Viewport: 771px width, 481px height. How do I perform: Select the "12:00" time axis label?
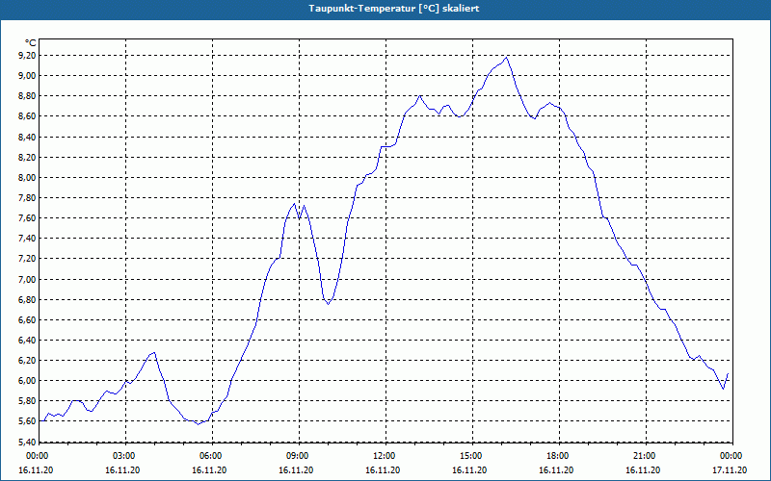[383, 456]
